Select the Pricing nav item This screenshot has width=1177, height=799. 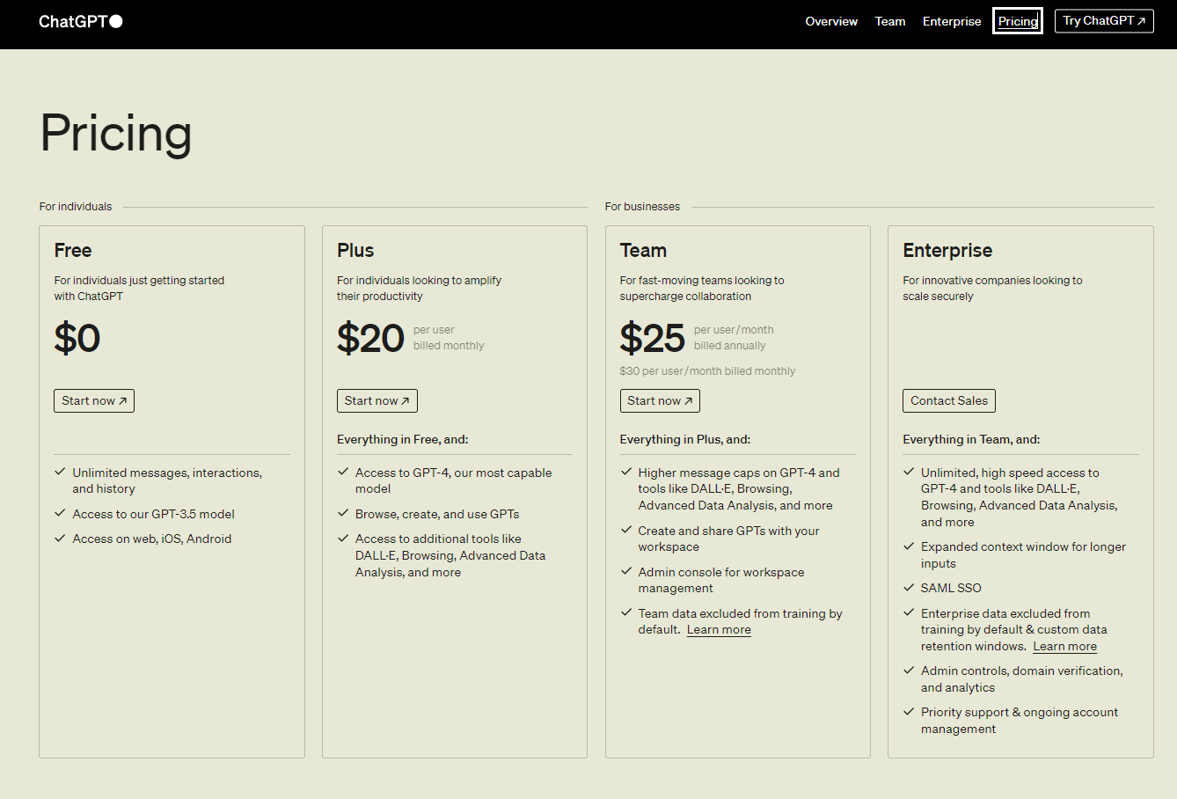coord(1018,21)
